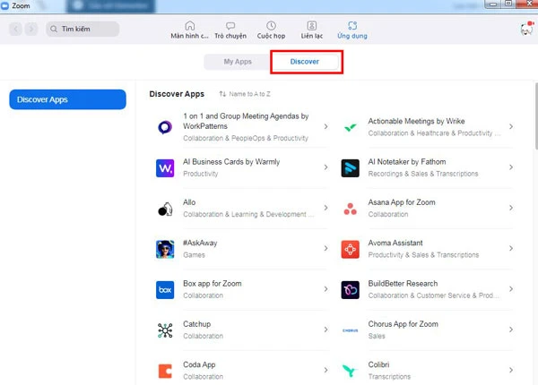
Task: Click the user profile avatar
Action: point(526,30)
